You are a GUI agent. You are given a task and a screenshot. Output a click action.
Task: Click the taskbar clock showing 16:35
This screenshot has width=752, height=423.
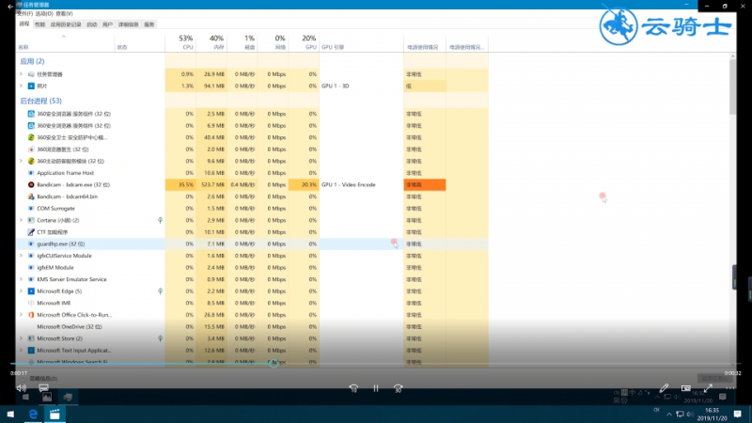click(x=713, y=415)
